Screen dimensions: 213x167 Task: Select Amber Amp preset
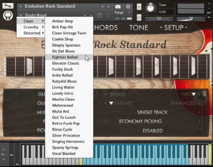pyautogui.click(x=69, y=21)
